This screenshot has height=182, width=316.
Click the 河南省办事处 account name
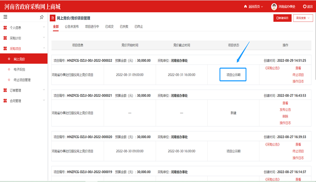[287, 6]
